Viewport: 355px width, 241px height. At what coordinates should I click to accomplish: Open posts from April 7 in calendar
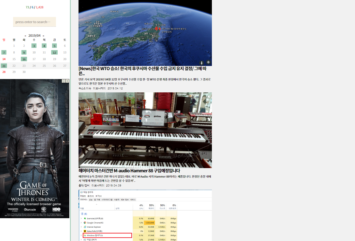click(4, 53)
